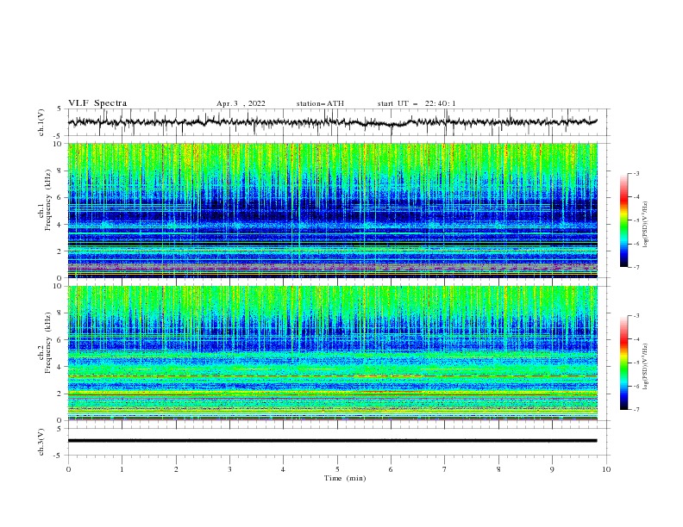Click time axis tick label '1'
Image resolution: width=683 pixels, height=527 pixels.
pyautogui.click(x=122, y=469)
